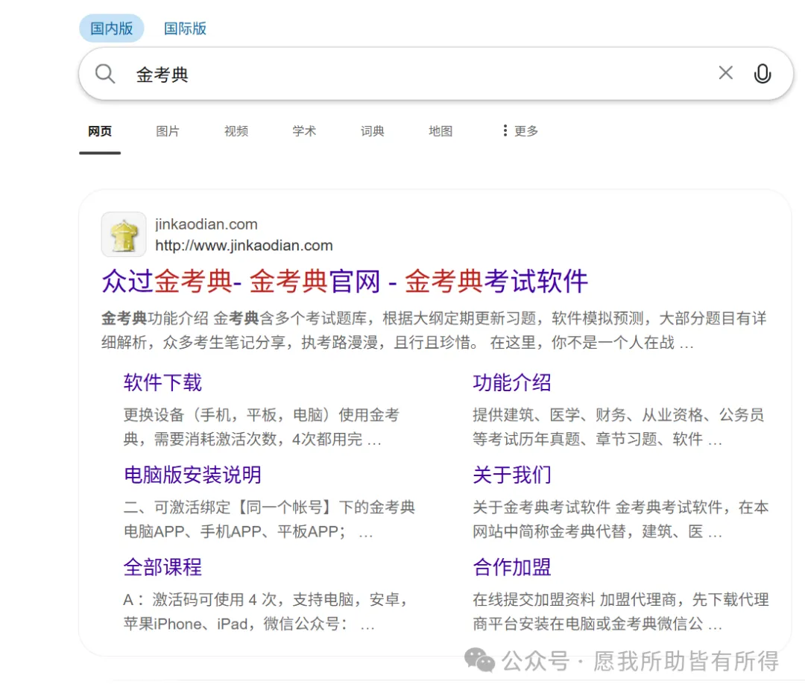Start voice search with the microphone icon

763,74
